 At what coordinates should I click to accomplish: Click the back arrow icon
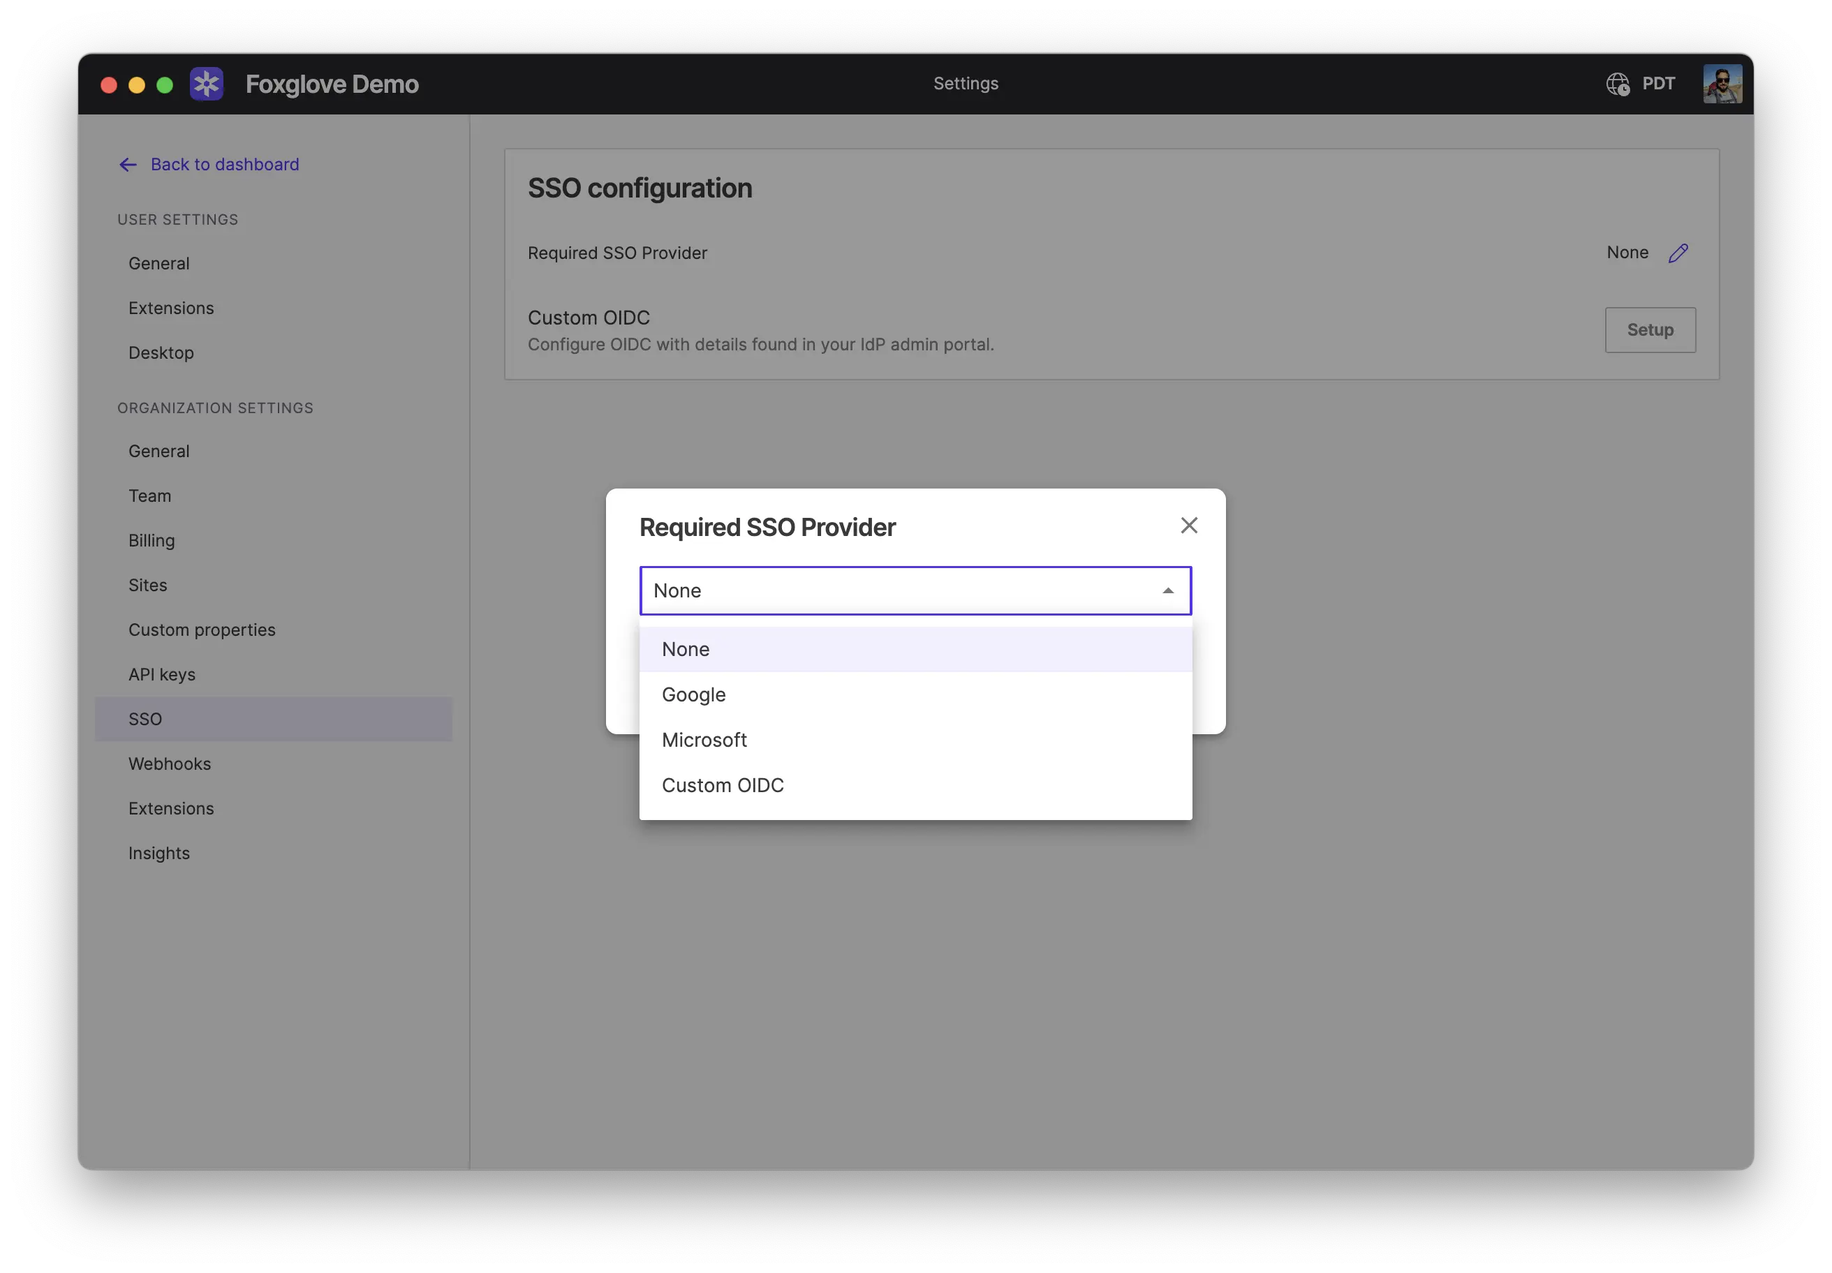point(128,164)
